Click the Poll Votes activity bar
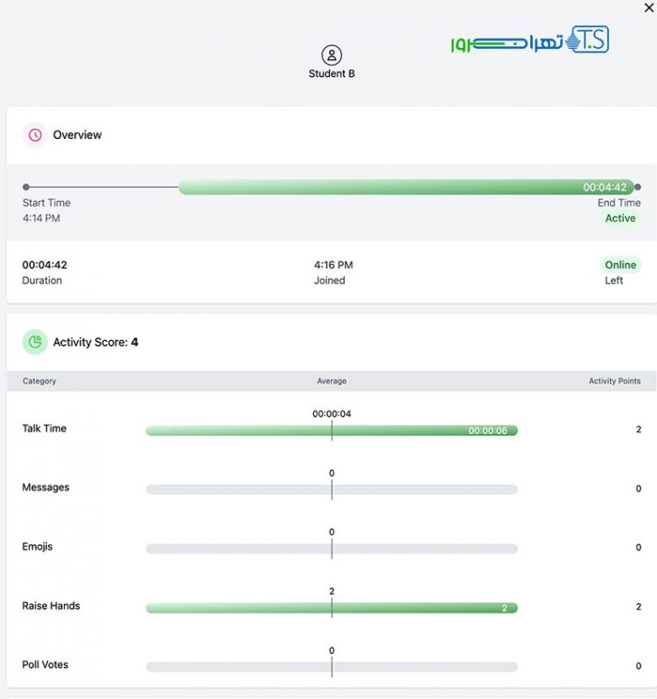The image size is (657, 699). (332, 668)
